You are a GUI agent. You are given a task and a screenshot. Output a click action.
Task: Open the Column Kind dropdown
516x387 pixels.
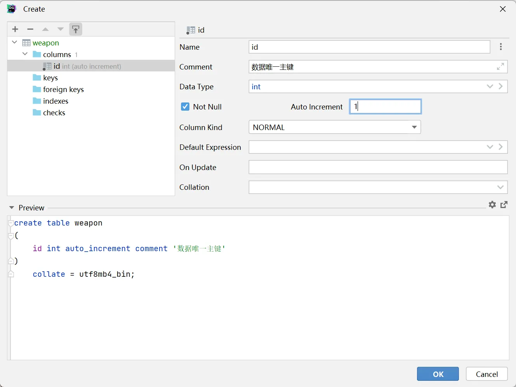tap(414, 127)
